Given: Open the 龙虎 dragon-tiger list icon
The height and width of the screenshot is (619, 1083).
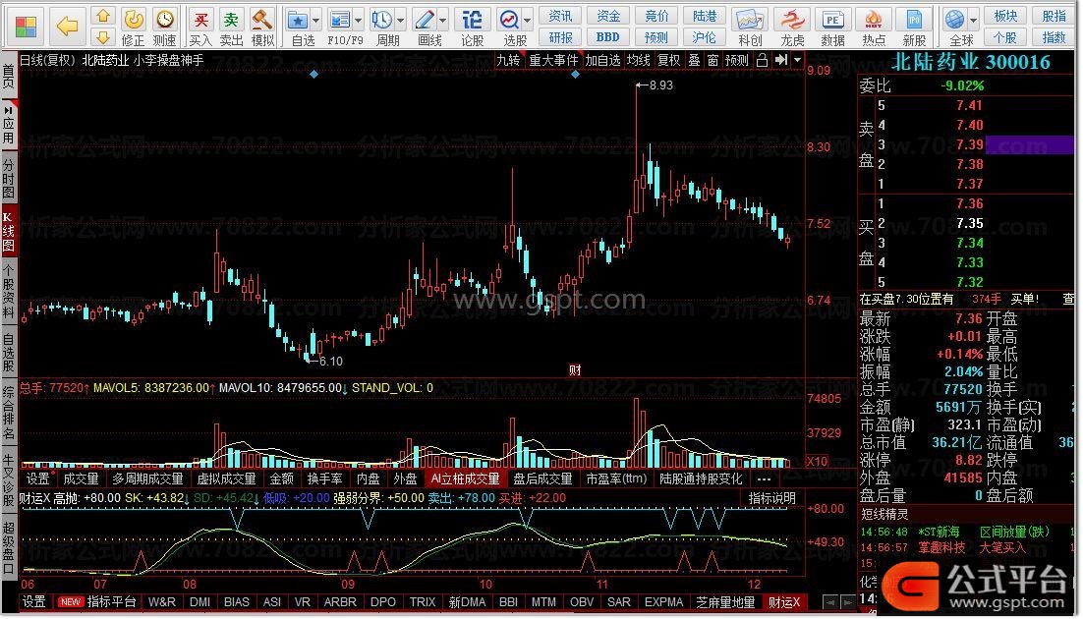Looking at the screenshot, I should [x=791, y=20].
